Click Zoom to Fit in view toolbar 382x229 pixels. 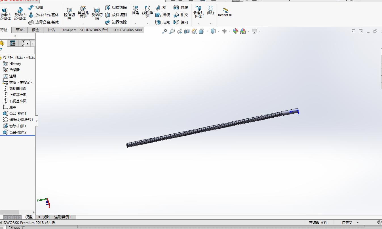click(x=165, y=31)
